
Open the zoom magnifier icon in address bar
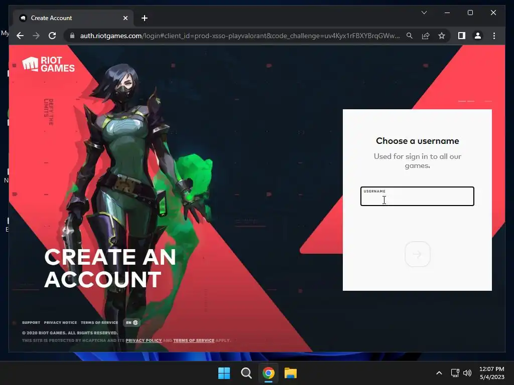pos(410,36)
